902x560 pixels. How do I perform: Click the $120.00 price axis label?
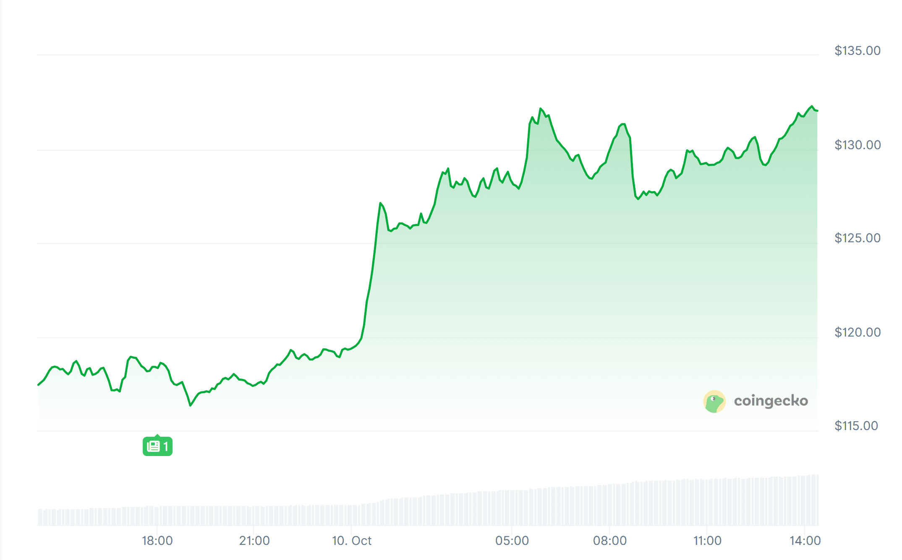(x=857, y=332)
